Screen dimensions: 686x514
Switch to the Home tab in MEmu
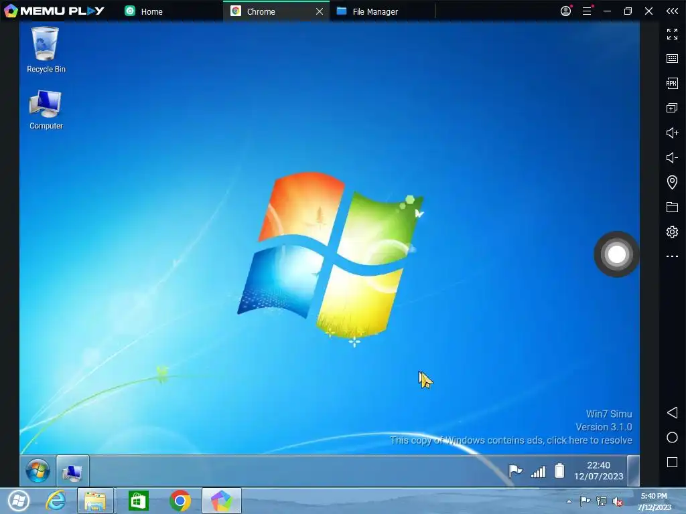[x=145, y=11]
